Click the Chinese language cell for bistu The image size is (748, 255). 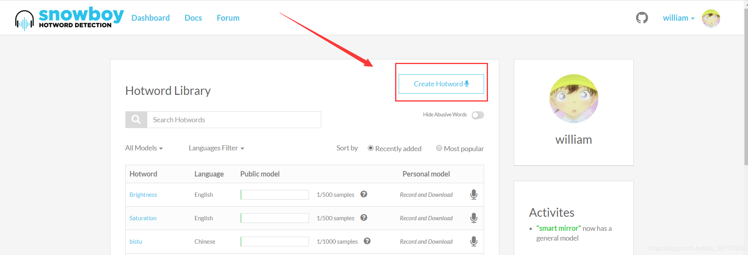point(205,241)
